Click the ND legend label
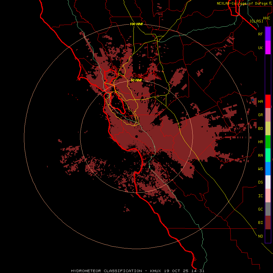Image resolution: width=273 pixels, height=273 pixels. tap(260, 236)
